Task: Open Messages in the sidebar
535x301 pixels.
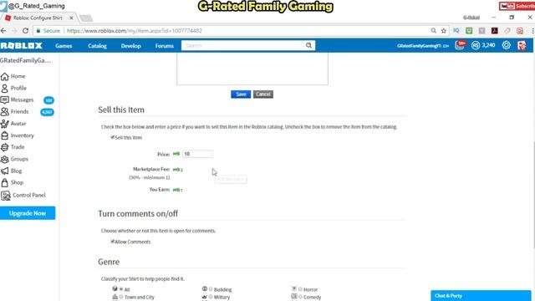Action: 18,100
